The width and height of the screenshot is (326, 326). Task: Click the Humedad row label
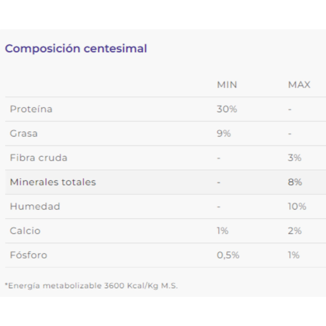point(35,207)
